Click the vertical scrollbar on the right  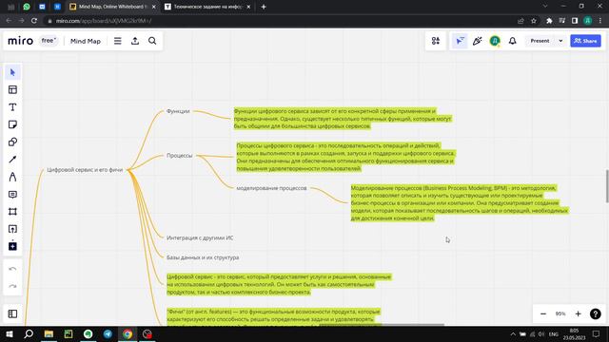pyautogui.click(x=607, y=186)
